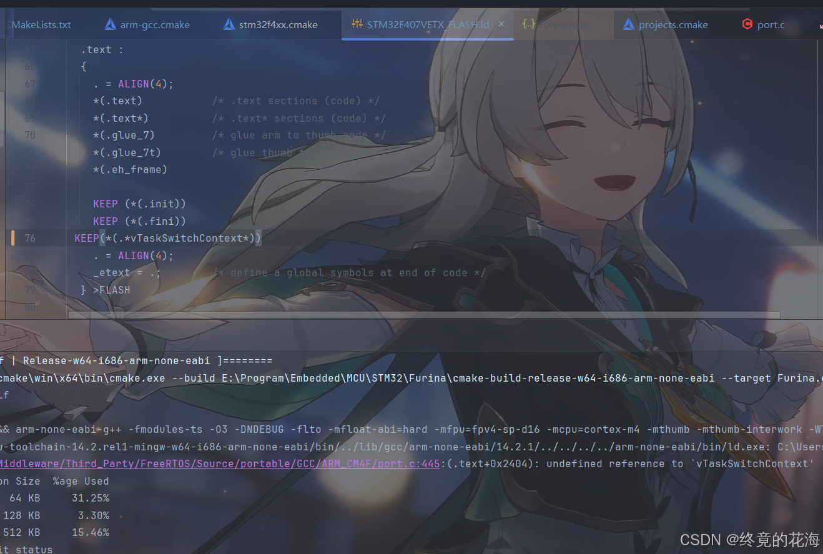
Task: Click the Release-w64-i686-arm-none-eabi build header line
Action: [x=136, y=360]
